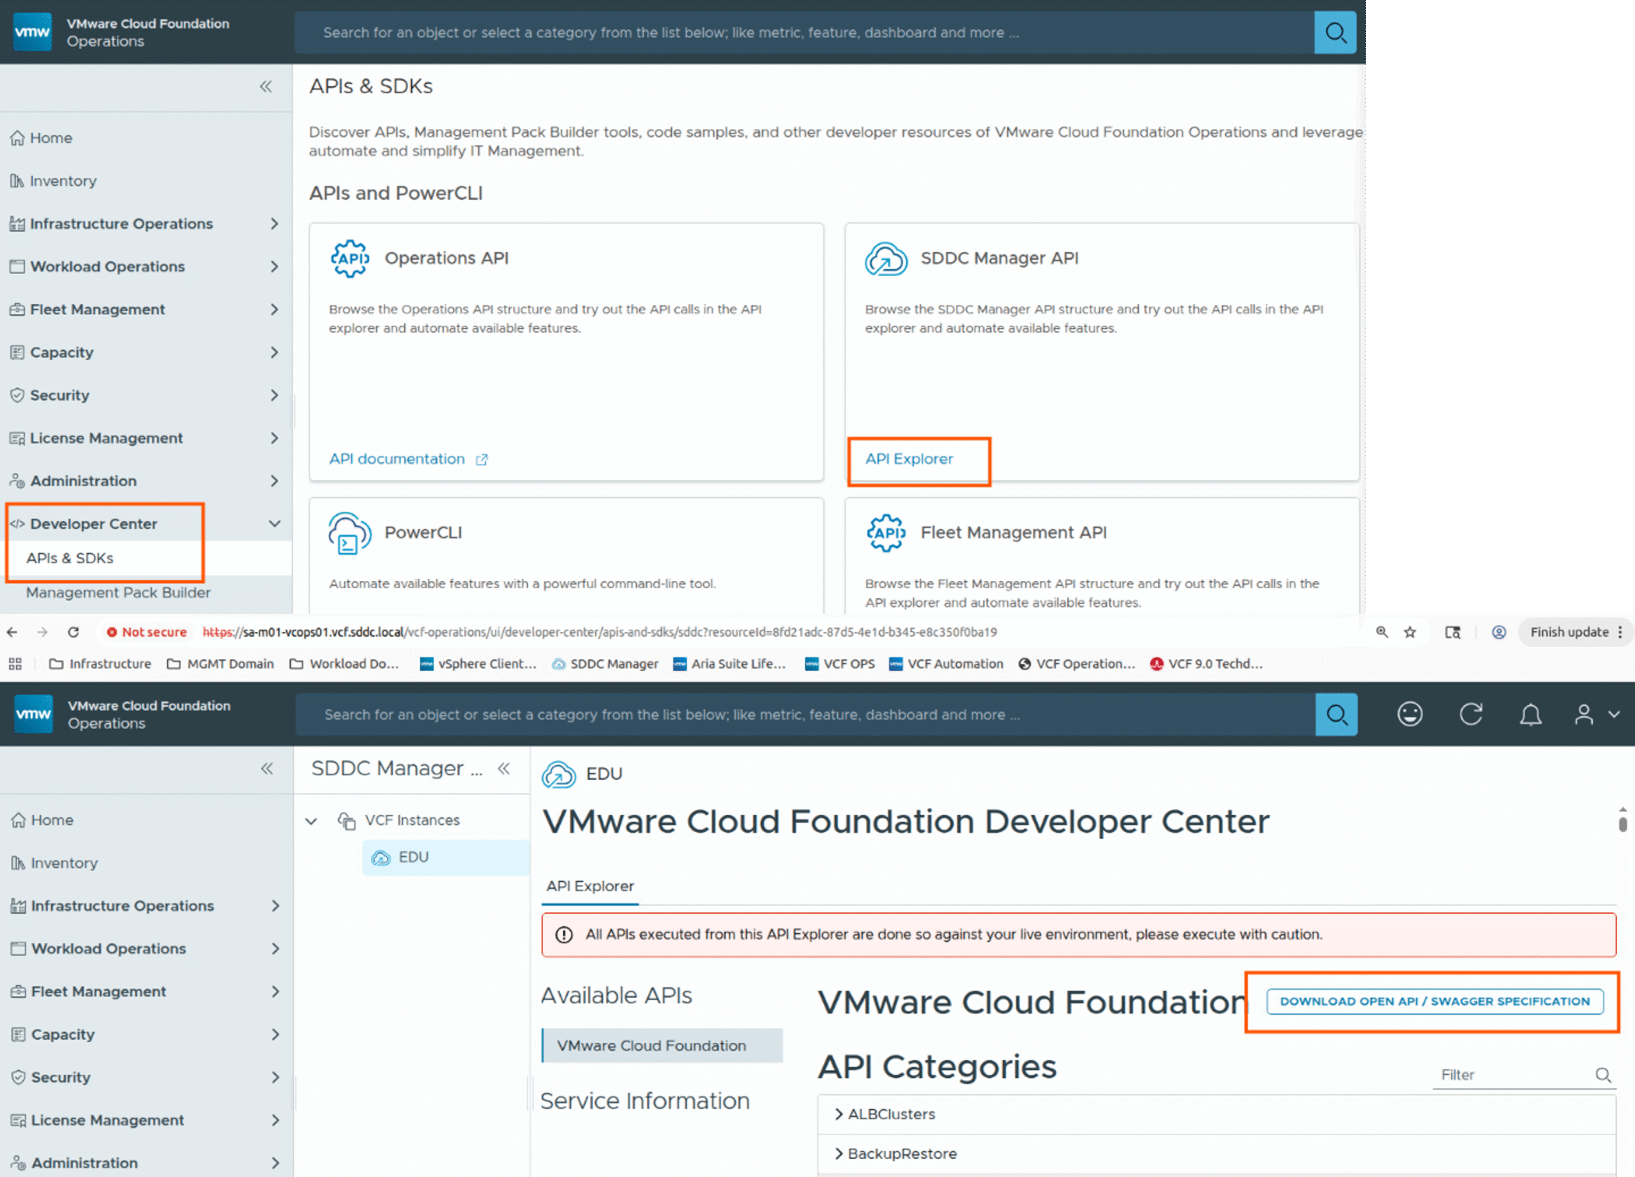1635x1177 pixels.
Task: Collapse the VCF Instances tree node
Action: pos(312,820)
